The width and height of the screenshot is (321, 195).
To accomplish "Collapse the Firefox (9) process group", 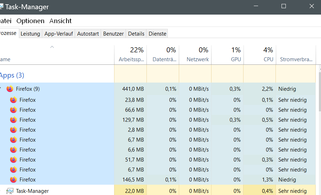I will (x=1, y=89).
